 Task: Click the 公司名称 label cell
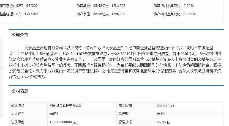point(28,106)
